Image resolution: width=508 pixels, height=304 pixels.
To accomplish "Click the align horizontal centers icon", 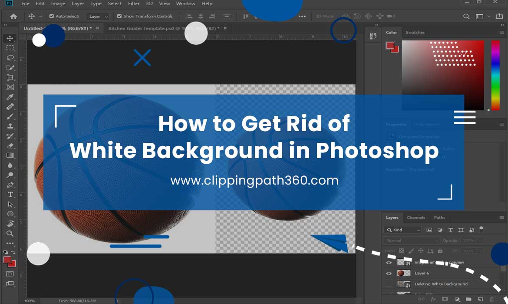I will pyautogui.click(x=201, y=16).
